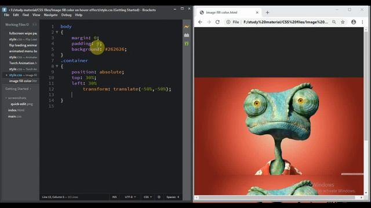
Task: Click the green extension icon below Extension Manager
Action: coord(187,44)
